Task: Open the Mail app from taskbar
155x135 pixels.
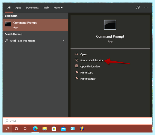Action: [63, 129]
